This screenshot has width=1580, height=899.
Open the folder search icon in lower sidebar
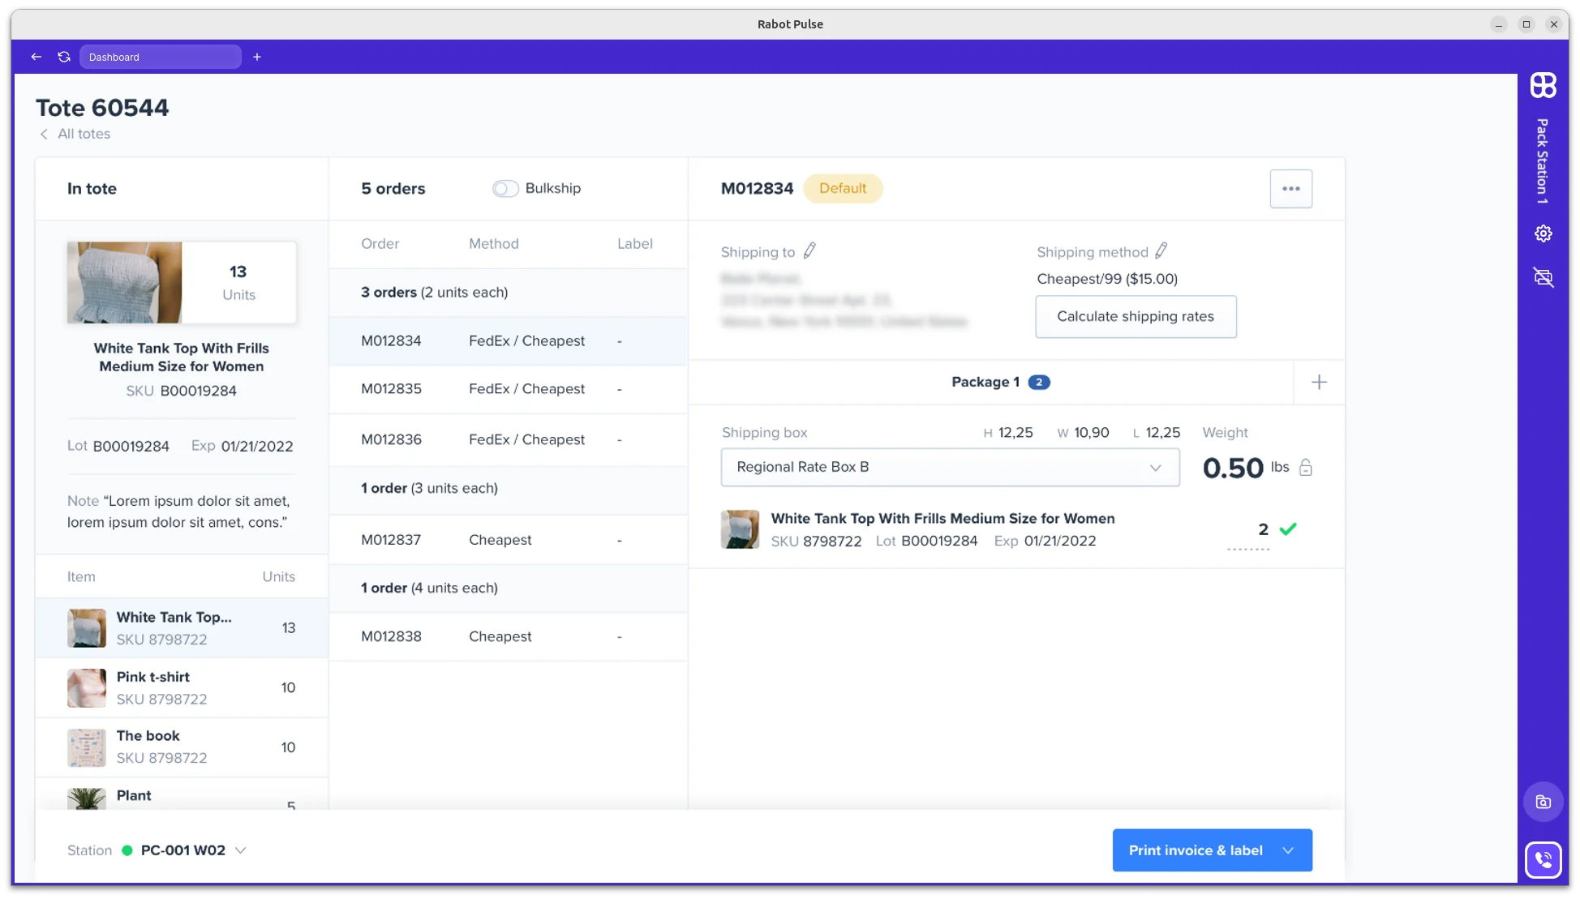1543,801
